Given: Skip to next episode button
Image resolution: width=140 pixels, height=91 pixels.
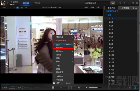Looking at the screenshot, I should pos(79,88).
